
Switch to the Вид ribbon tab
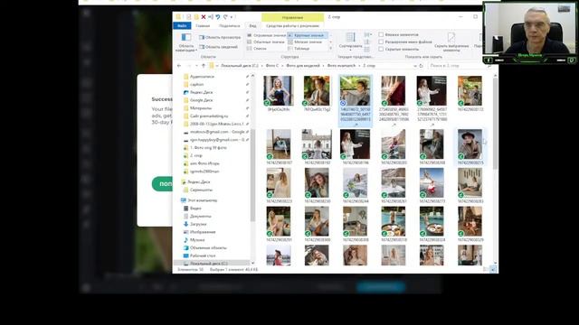[x=252, y=26]
